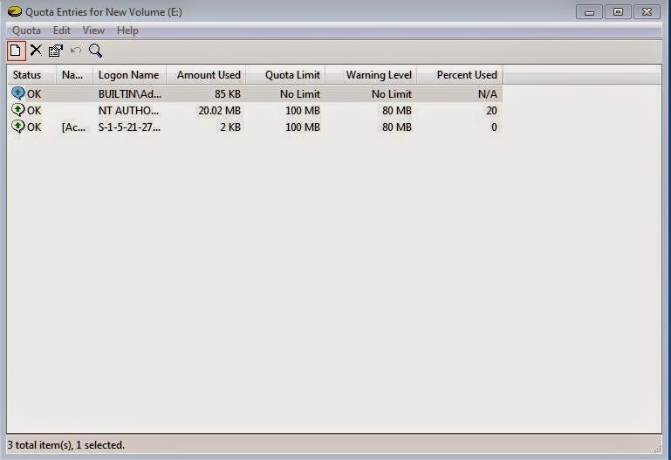Minimize the Quota Entries window
Viewport: 671px width, 460px height.
[589, 12]
